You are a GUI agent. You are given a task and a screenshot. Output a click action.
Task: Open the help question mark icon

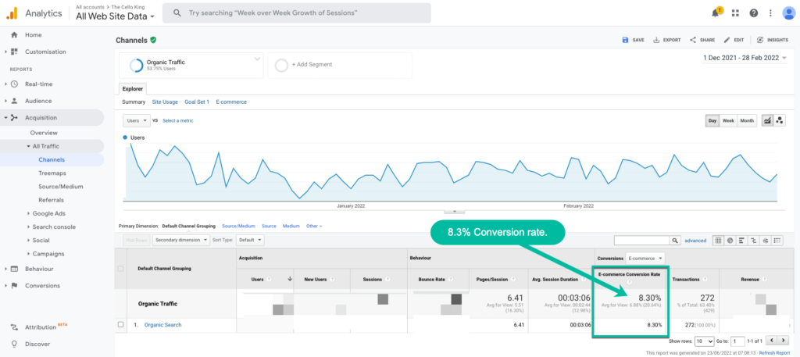coord(753,13)
